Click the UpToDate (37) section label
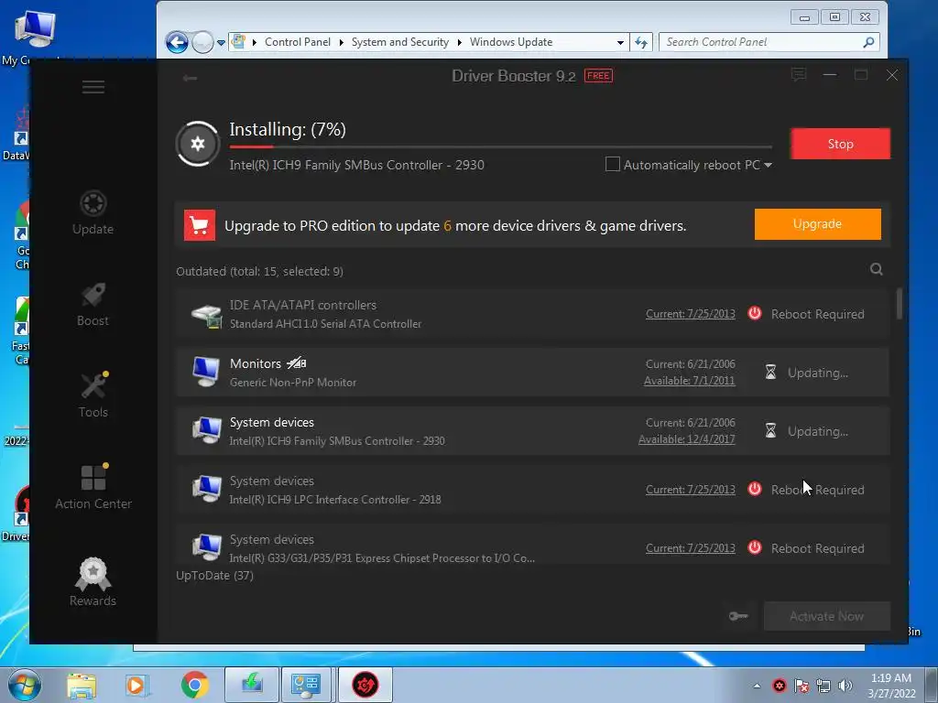The height and width of the screenshot is (703, 938). pos(214,576)
